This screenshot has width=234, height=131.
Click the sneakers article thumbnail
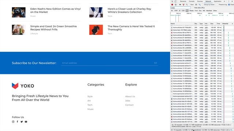(x=96, y=12)
